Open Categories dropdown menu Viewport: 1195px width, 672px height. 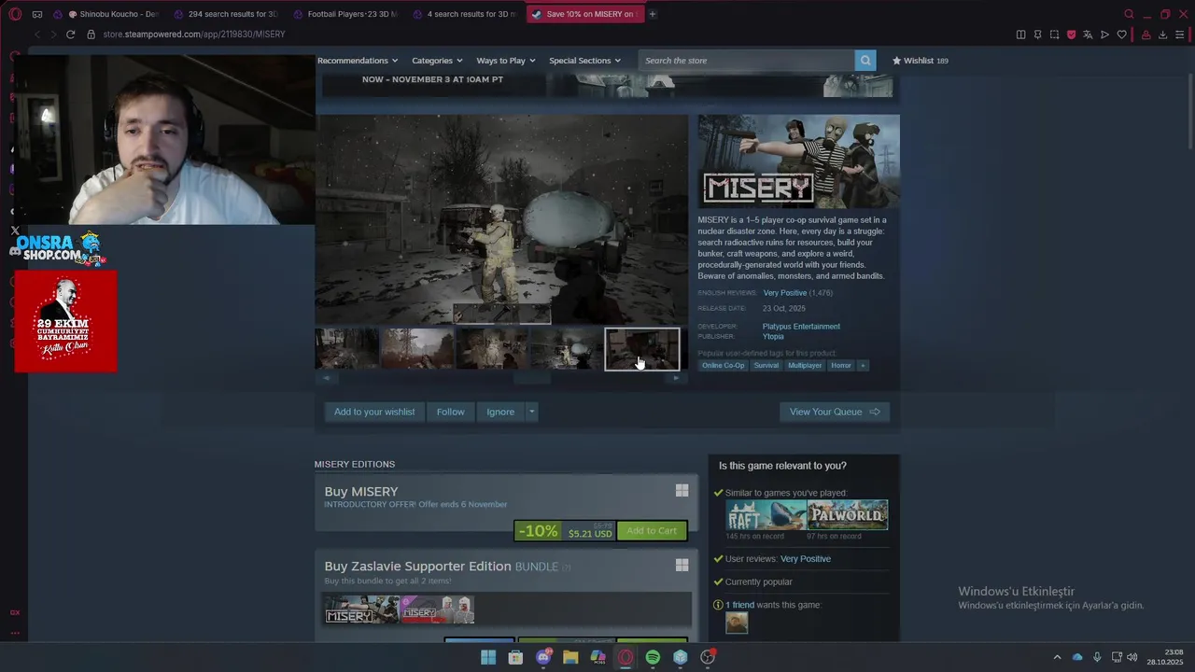tap(437, 61)
